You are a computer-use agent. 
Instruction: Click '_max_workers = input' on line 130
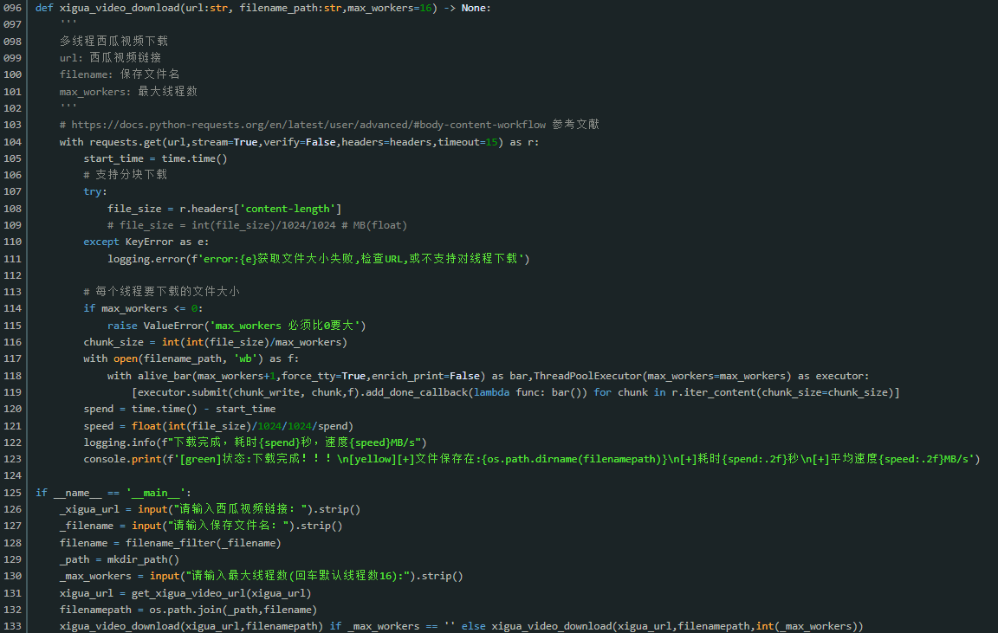click(x=120, y=577)
